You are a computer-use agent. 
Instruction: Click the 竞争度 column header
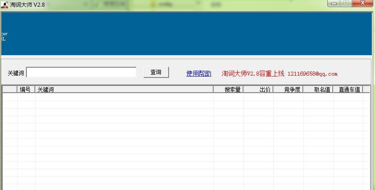(288, 89)
